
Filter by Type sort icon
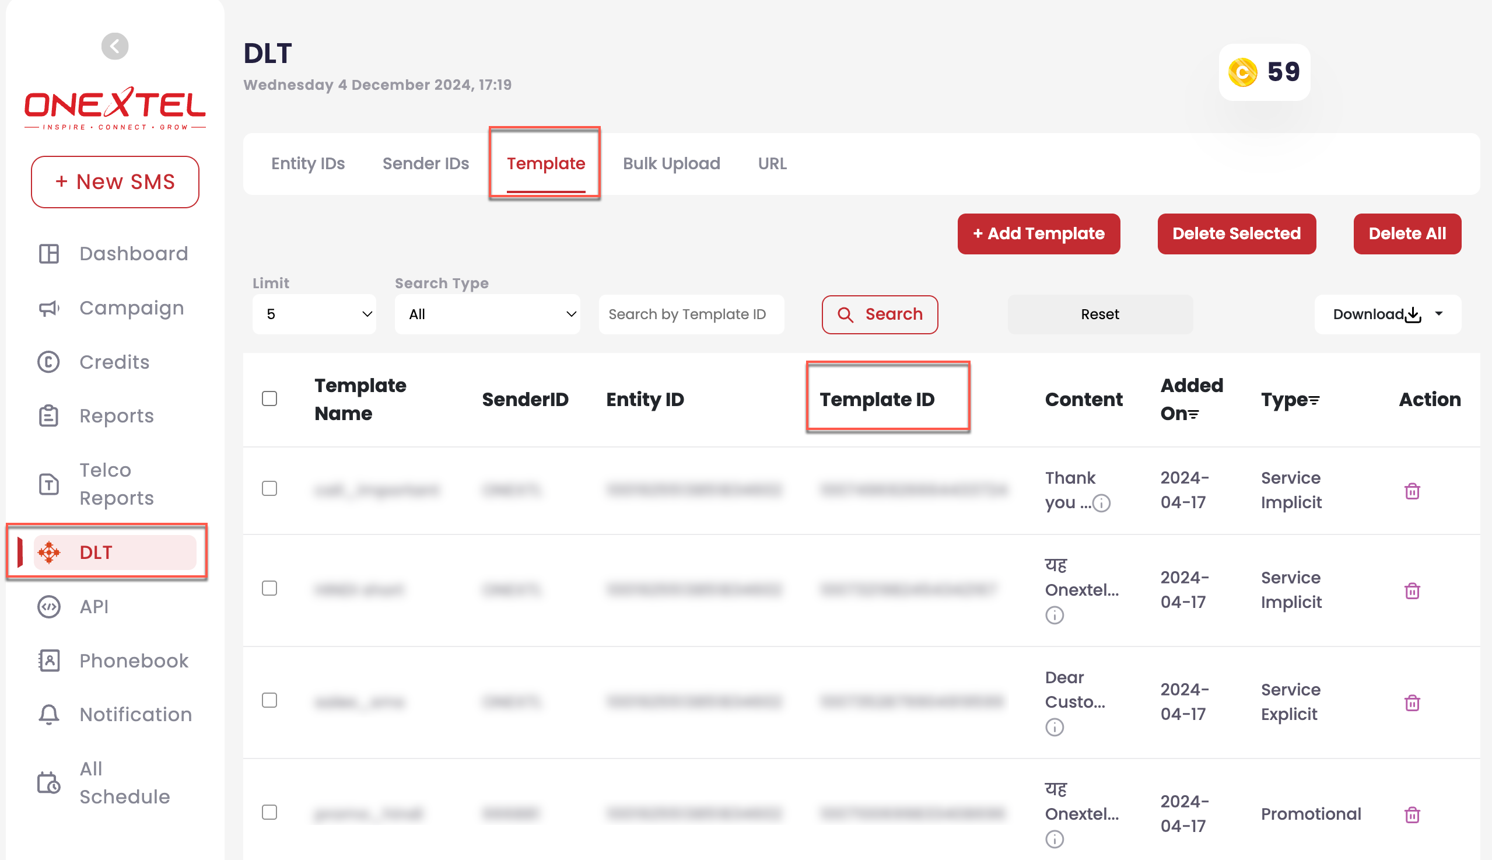pyautogui.click(x=1314, y=400)
